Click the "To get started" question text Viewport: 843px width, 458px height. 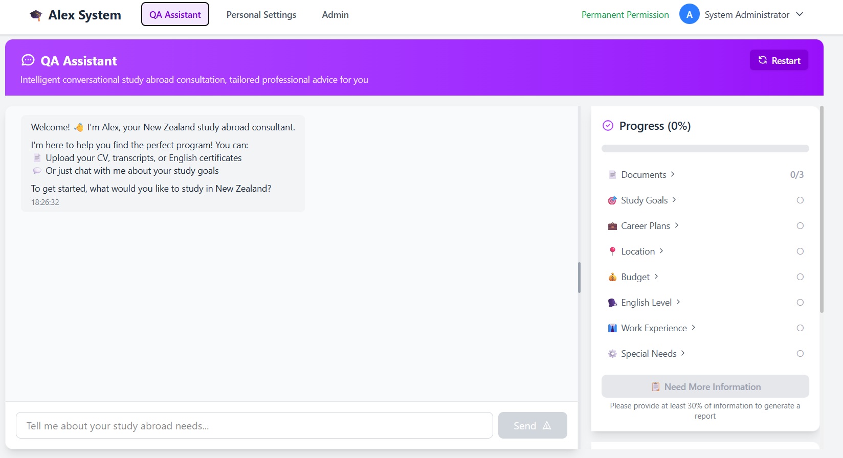tap(151, 189)
